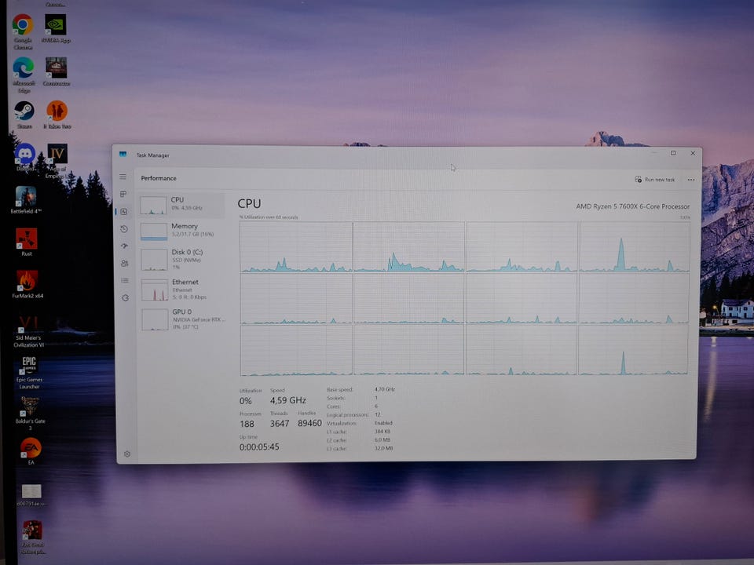Click the Performance page heading
Viewport: 754px width, 565px height.
coord(159,178)
